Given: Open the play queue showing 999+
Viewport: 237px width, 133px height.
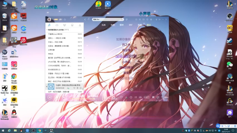Looking at the screenshot, I should [x=165, y=97].
